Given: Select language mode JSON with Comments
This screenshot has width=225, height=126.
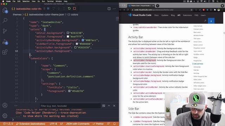Looking at the screenshot, I should [78, 124].
